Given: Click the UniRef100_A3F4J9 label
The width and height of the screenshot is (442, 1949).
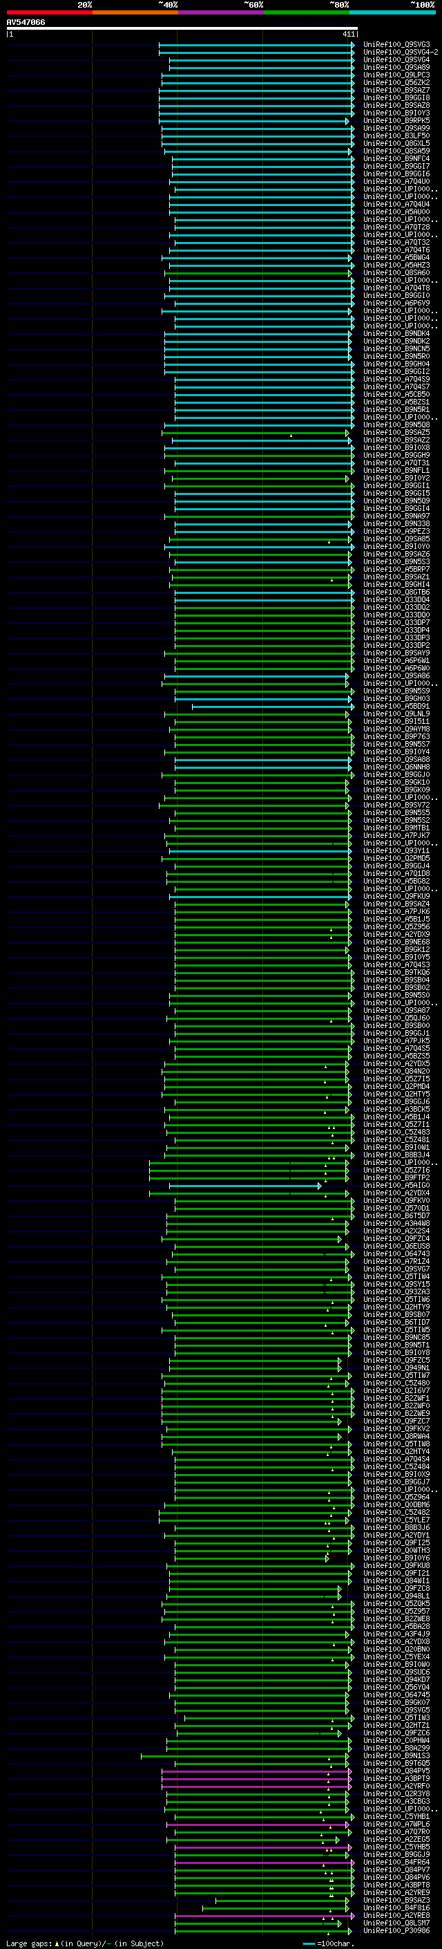Looking at the screenshot, I should coord(396,1634).
